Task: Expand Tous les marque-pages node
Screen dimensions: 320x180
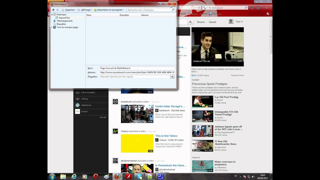Action: pos(52,27)
